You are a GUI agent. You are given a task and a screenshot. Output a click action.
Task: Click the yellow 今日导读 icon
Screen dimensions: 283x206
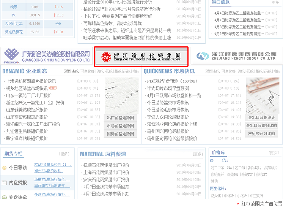click(4, 168)
